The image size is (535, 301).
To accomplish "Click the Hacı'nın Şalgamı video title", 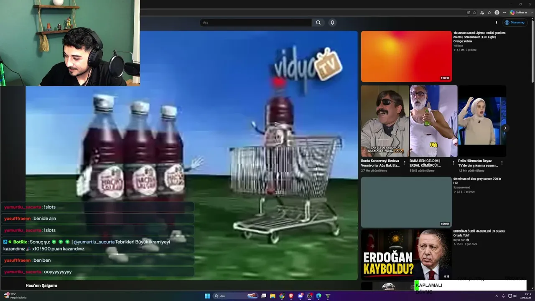I will click(x=41, y=286).
